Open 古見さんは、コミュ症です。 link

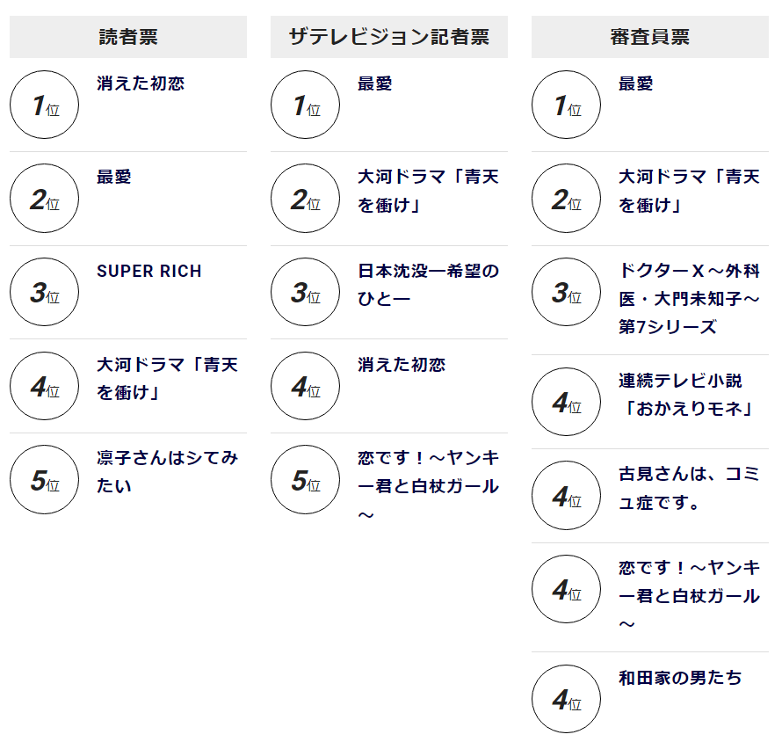(x=689, y=488)
